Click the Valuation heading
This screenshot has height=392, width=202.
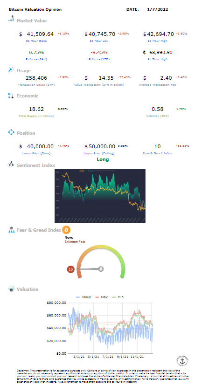pyautogui.click(x=28, y=289)
